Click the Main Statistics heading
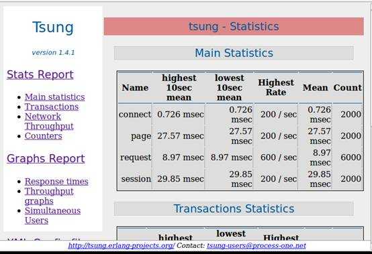 pyautogui.click(x=234, y=53)
